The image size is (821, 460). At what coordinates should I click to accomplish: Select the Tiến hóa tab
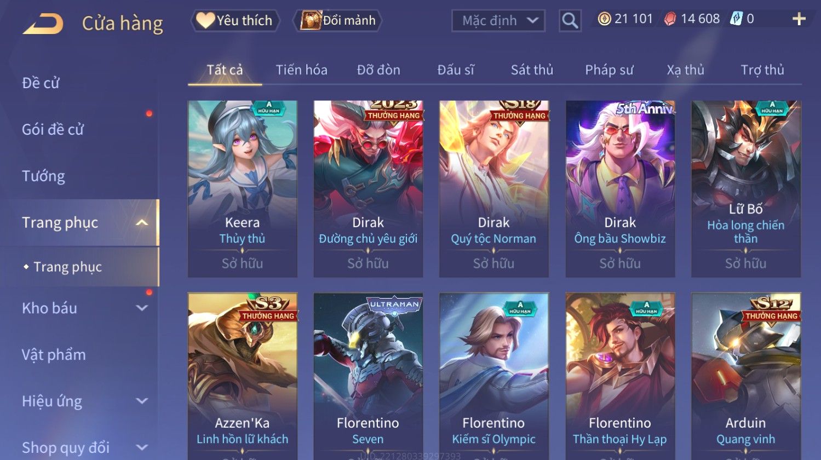tap(301, 70)
